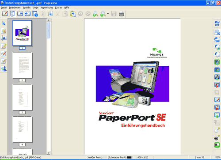This screenshot has width=221, height=160.
Task: Open the Datei menu
Action: (4, 8)
